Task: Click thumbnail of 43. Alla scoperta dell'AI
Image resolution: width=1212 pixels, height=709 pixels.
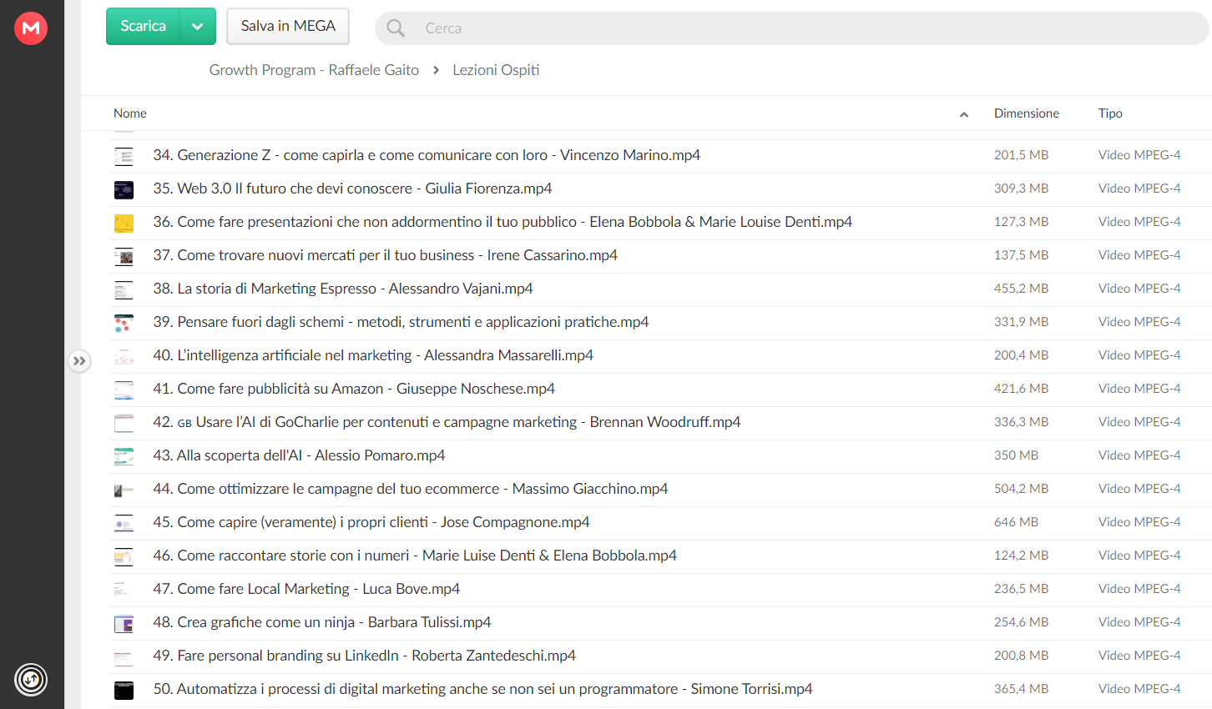Action: point(124,456)
